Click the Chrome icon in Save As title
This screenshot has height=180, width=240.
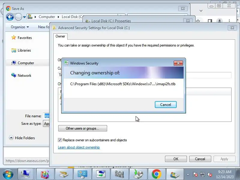pyautogui.click(x=8, y=8)
